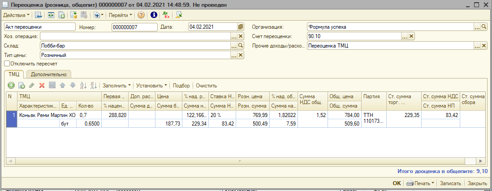
Task: Open the calendar picker for Дата
Action: pos(241,27)
